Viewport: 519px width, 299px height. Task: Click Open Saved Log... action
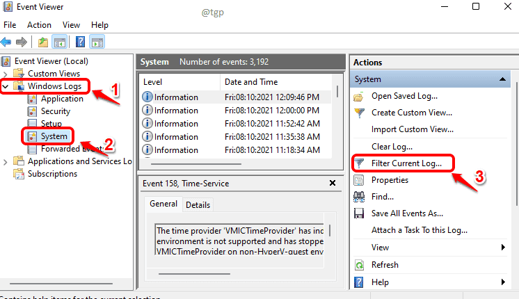[x=404, y=96]
